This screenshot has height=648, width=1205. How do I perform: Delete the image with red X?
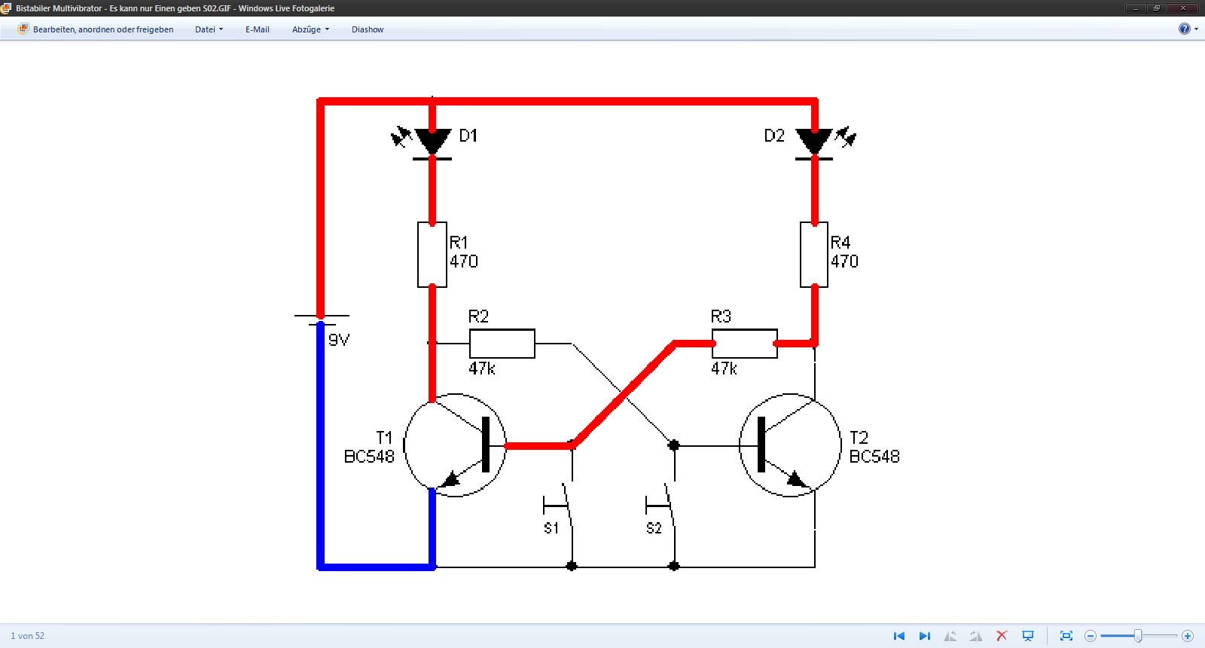click(1002, 636)
